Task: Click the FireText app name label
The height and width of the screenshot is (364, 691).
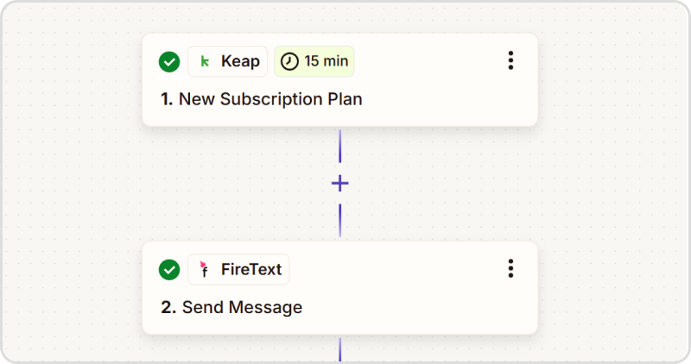Action: point(251,269)
